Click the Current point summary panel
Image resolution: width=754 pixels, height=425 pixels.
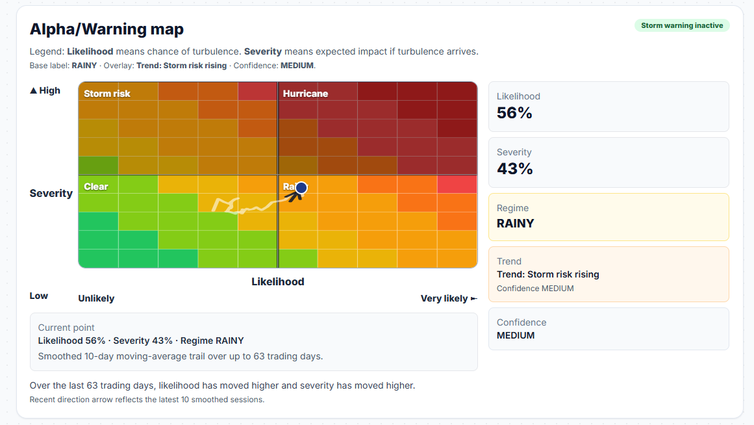click(253, 341)
